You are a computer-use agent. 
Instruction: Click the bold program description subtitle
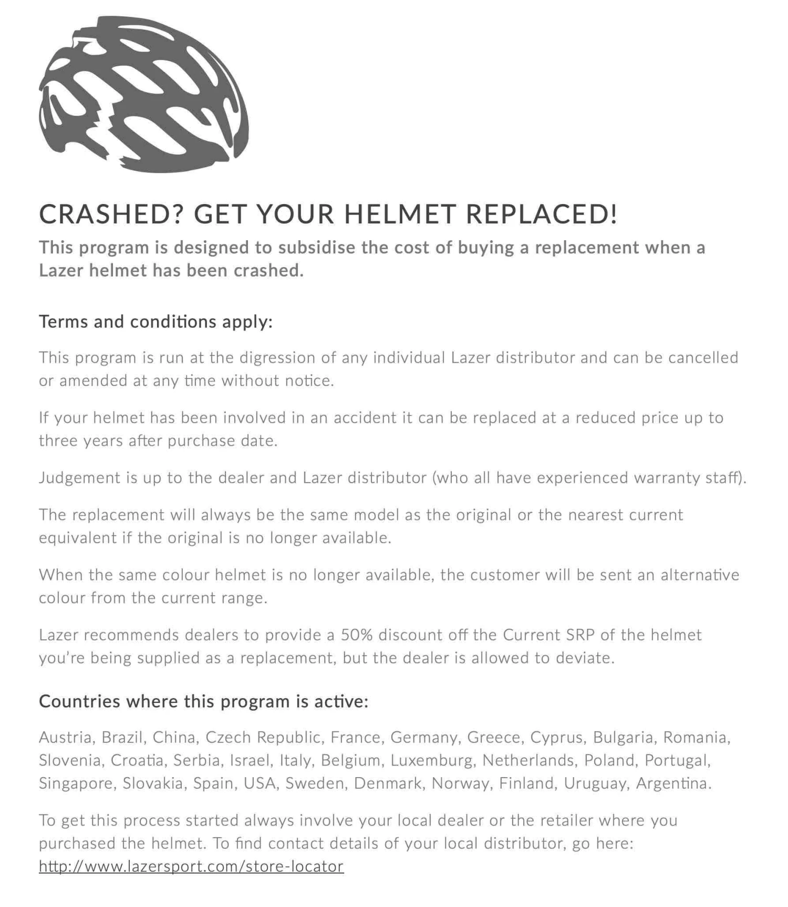[371, 259]
